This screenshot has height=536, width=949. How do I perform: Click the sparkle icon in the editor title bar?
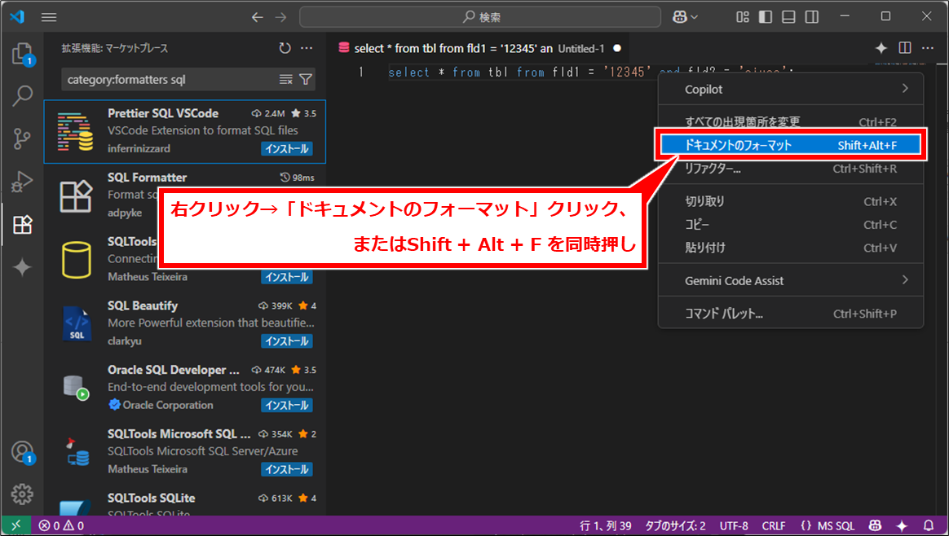[881, 48]
